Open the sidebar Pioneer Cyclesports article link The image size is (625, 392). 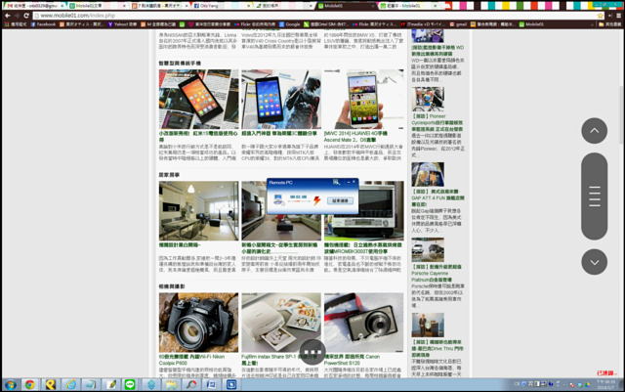click(437, 122)
